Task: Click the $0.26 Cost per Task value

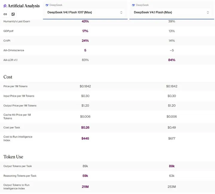Action: click(x=85, y=127)
